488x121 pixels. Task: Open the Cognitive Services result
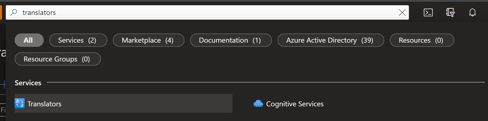click(x=295, y=104)
